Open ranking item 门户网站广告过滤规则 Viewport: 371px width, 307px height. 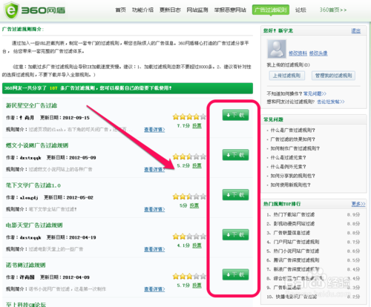296,242
